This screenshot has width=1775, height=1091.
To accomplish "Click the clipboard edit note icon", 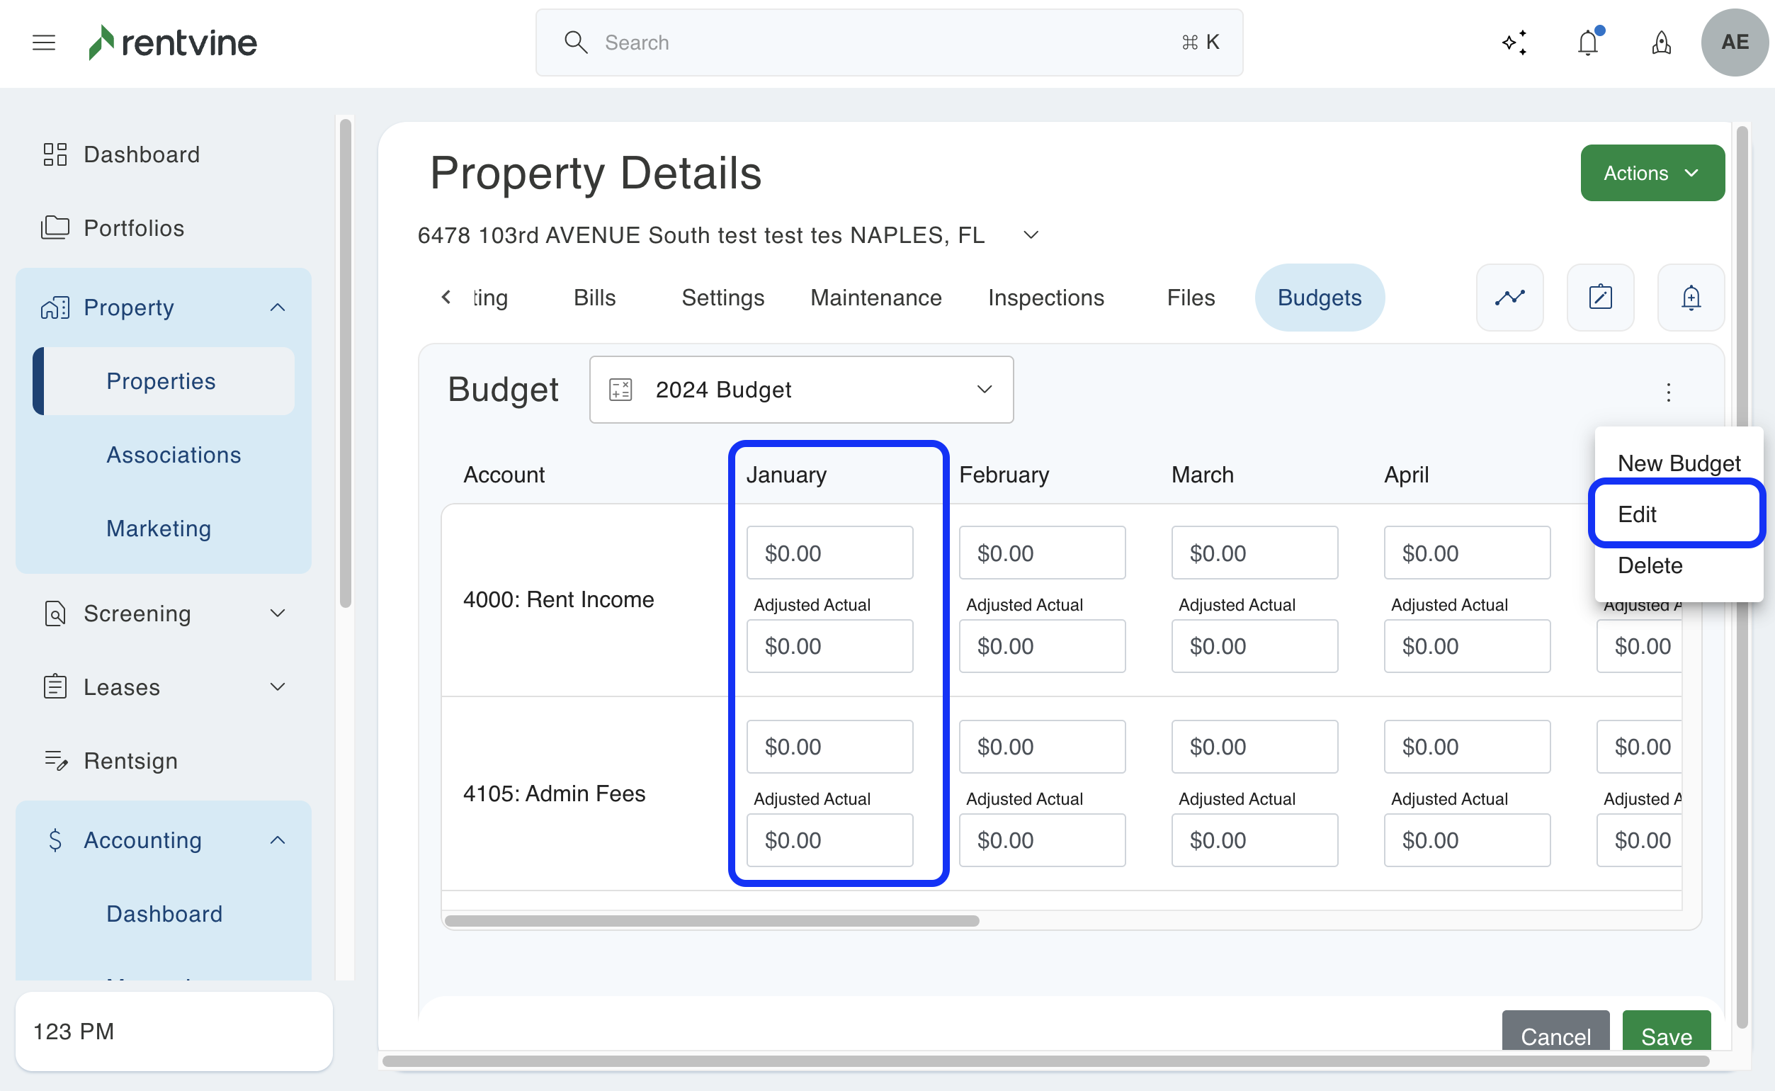I will pyautogui.click(x=1600, y=298).
